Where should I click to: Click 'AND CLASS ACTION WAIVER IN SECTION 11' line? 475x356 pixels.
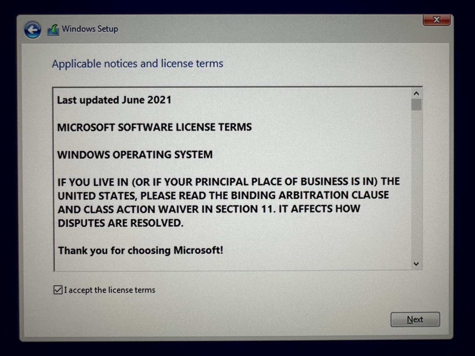pyautogui.click(x=209, y=209)
